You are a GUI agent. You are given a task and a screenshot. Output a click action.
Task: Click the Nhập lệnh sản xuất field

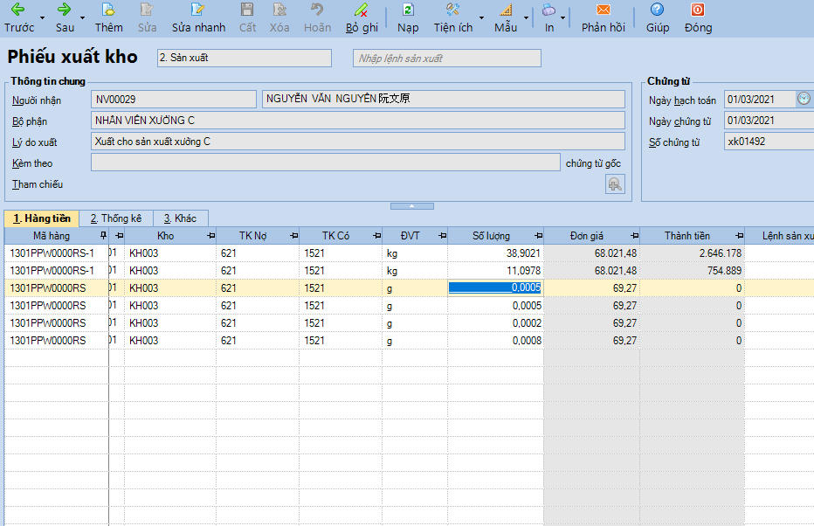pos(447,59)
